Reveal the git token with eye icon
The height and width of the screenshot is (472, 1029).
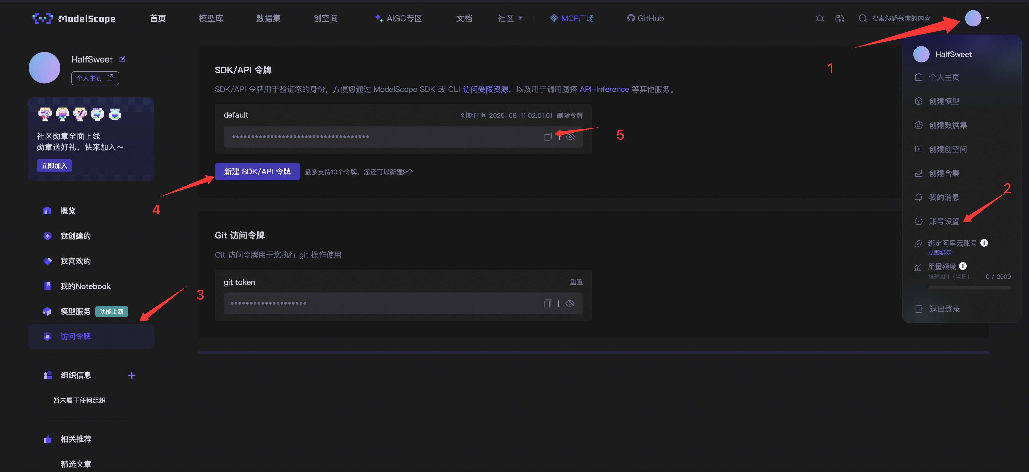(x=570, y=303)
